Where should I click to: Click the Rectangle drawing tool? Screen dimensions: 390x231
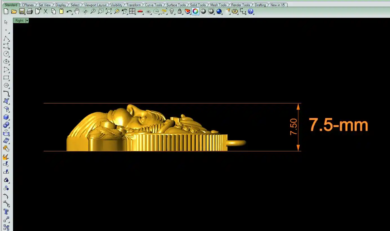[6, 77]
